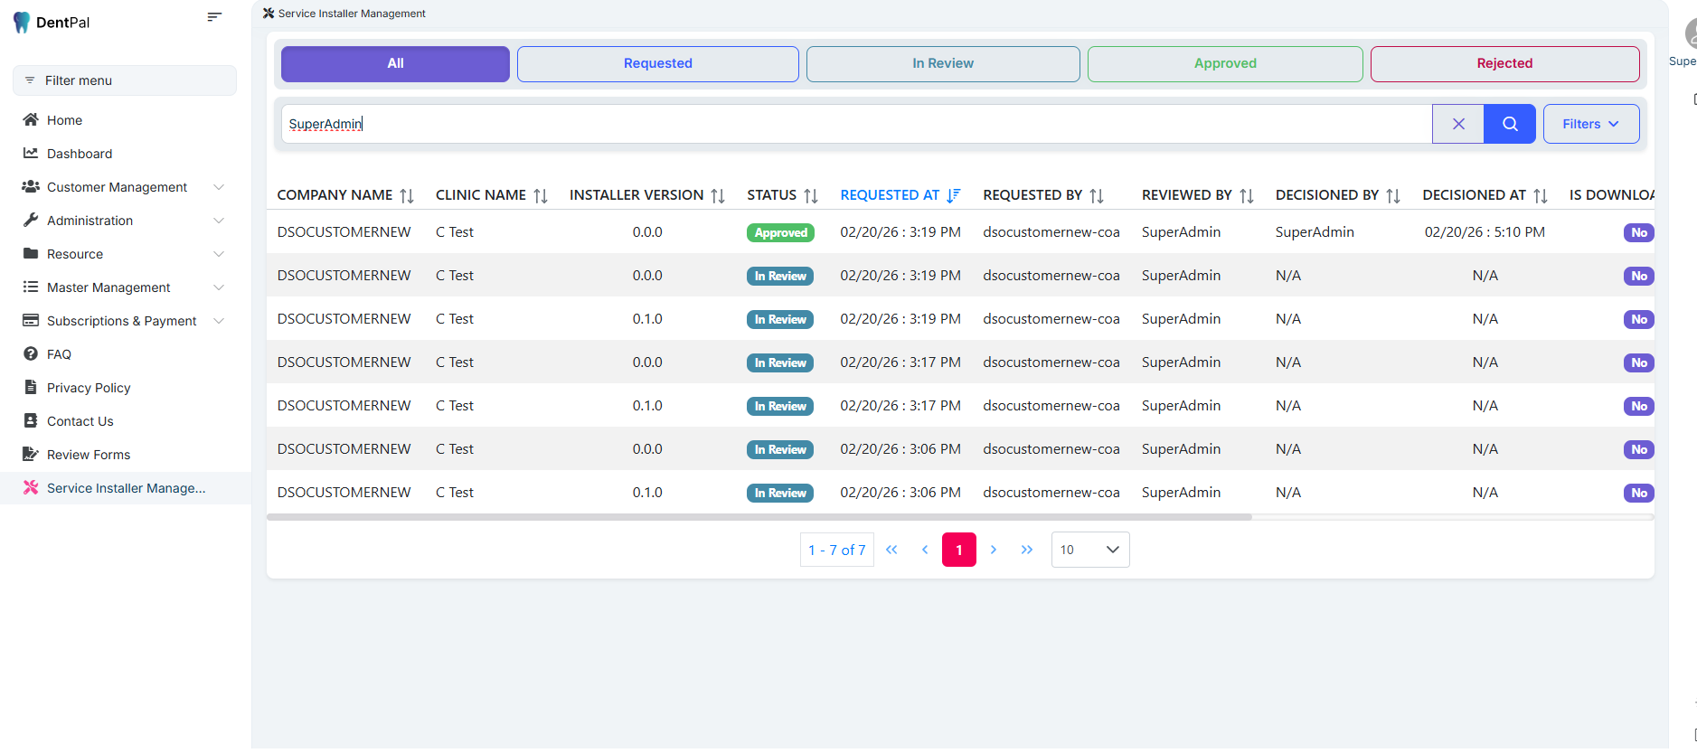Open Home from the sidebar
Viewport: 1697px width, 753px height.
(x=64, y=120)
